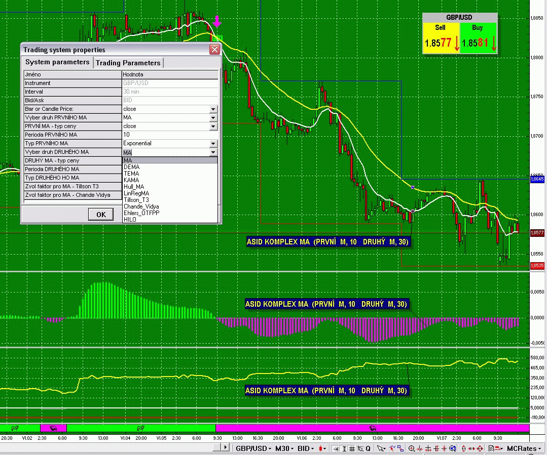
Task: Choose Hull_MA from the open list
Action: pos(134,187)
